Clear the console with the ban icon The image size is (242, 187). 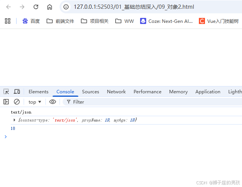coord(17,102)
